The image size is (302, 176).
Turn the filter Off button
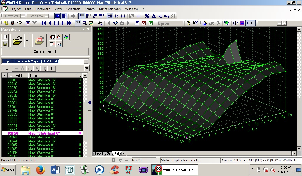tap(52, 69)
